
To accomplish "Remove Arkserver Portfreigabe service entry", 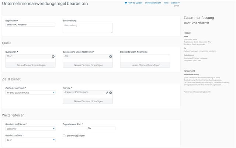I will click(x=111, y=93).
